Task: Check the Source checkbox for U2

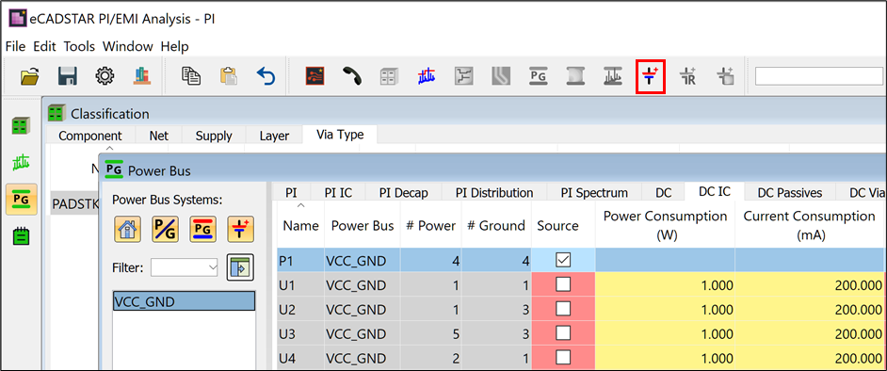Action: pyautogui.click(x=563, y=310)
